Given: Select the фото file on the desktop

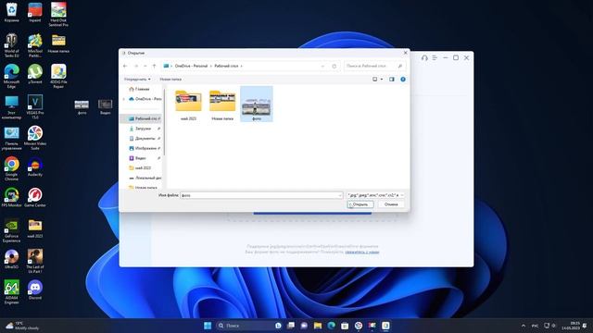Looking at the screenshot, I should 82,107.
